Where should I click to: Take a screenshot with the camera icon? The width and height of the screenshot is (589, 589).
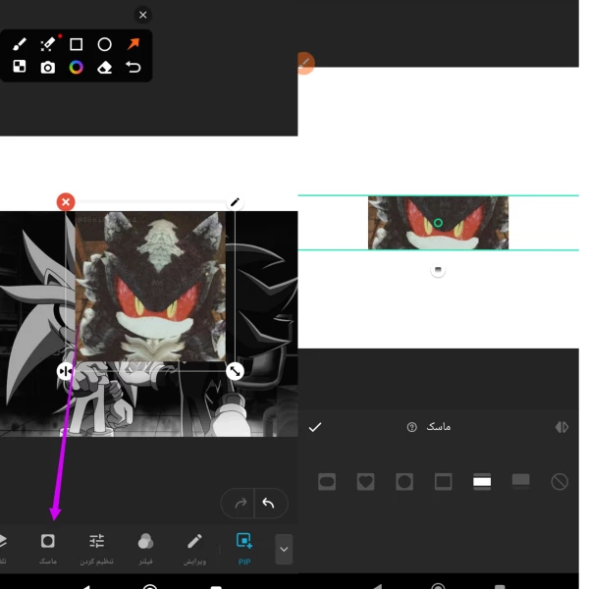pyautogui.click(x=48, y=67)
